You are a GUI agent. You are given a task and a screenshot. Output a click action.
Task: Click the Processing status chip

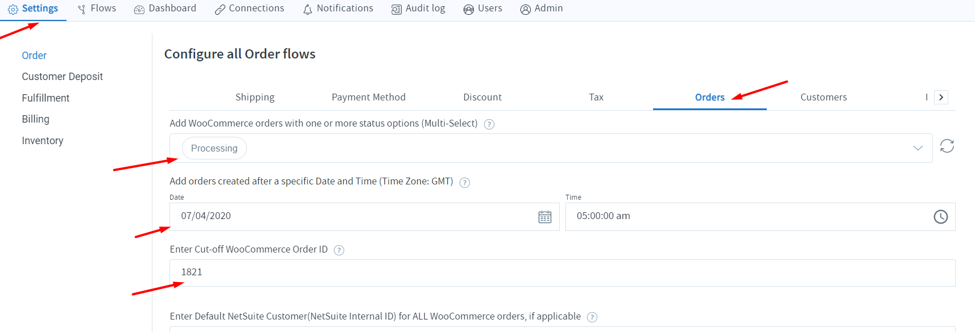click(x=214, y=148)
